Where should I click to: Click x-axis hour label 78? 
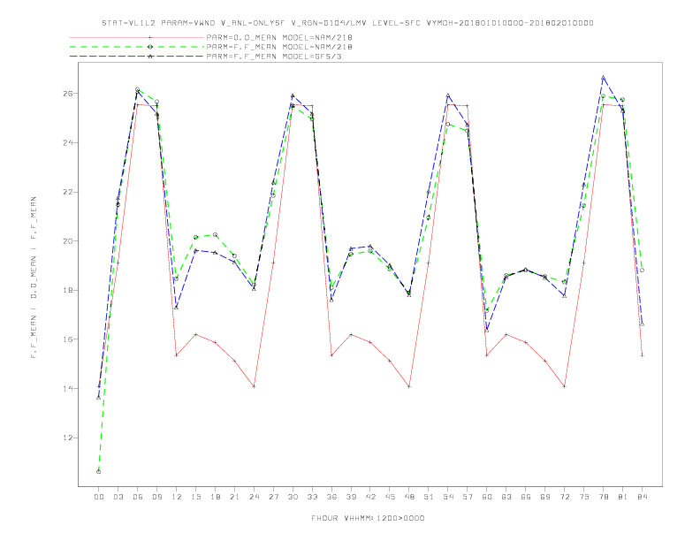pos(604,497)
